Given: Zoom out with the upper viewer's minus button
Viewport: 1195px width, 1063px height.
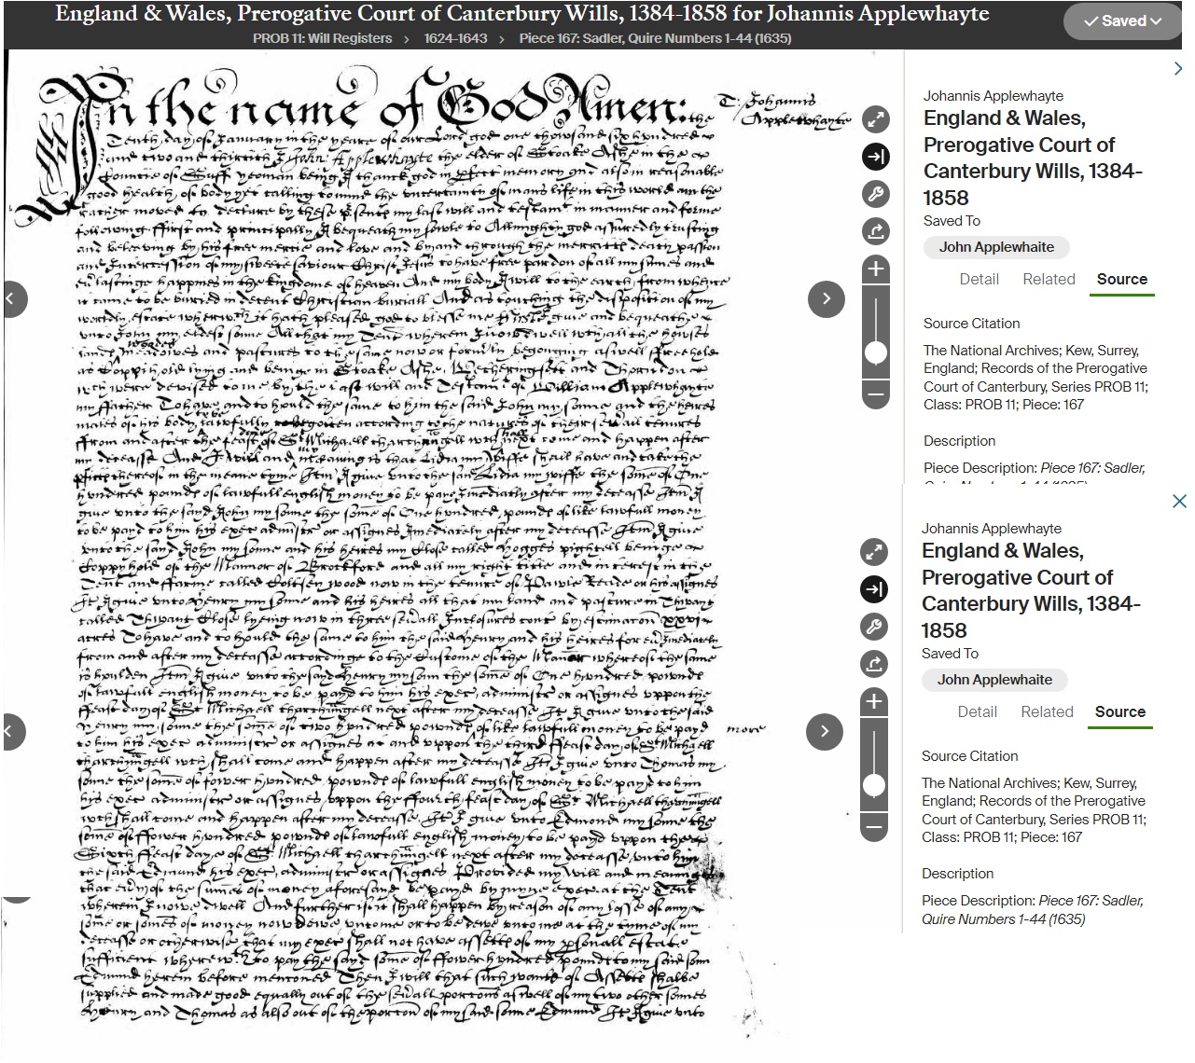Looking at the screenshot, I should point(875,394).
